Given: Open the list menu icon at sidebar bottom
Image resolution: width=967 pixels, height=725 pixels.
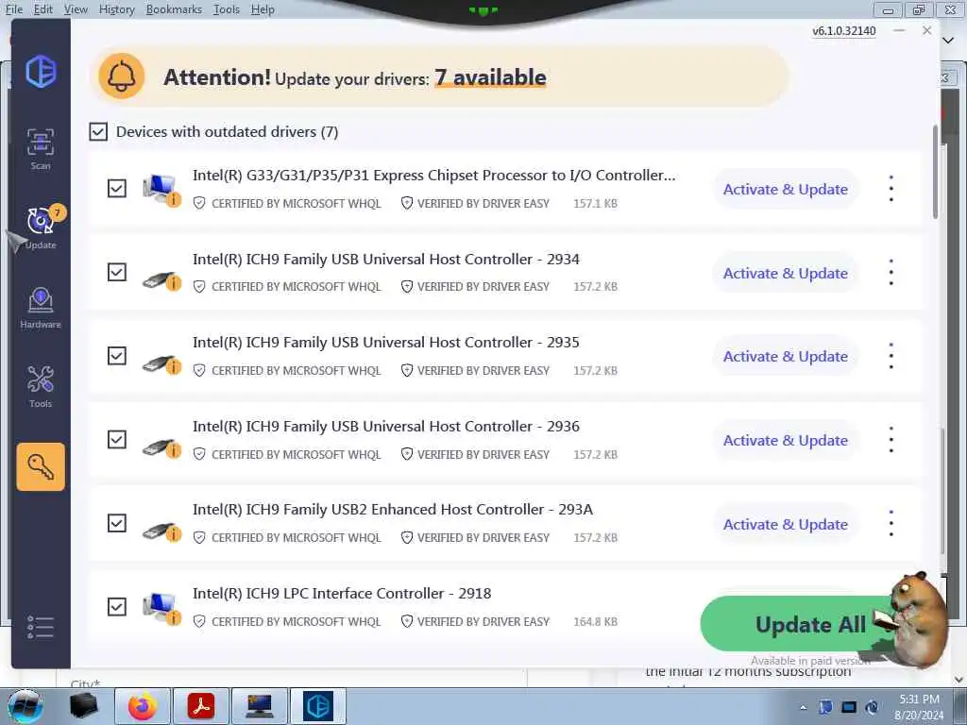Looking at the screenshot, I should click(x=41, y=627).
